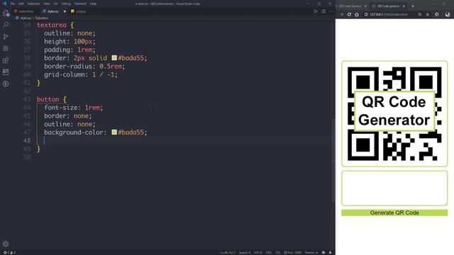The height and width of the screenshot is (255, 454).
Task: Open the View menu
Action: 47,4
